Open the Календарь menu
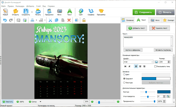The image size is (176, 107). point(20,6)
